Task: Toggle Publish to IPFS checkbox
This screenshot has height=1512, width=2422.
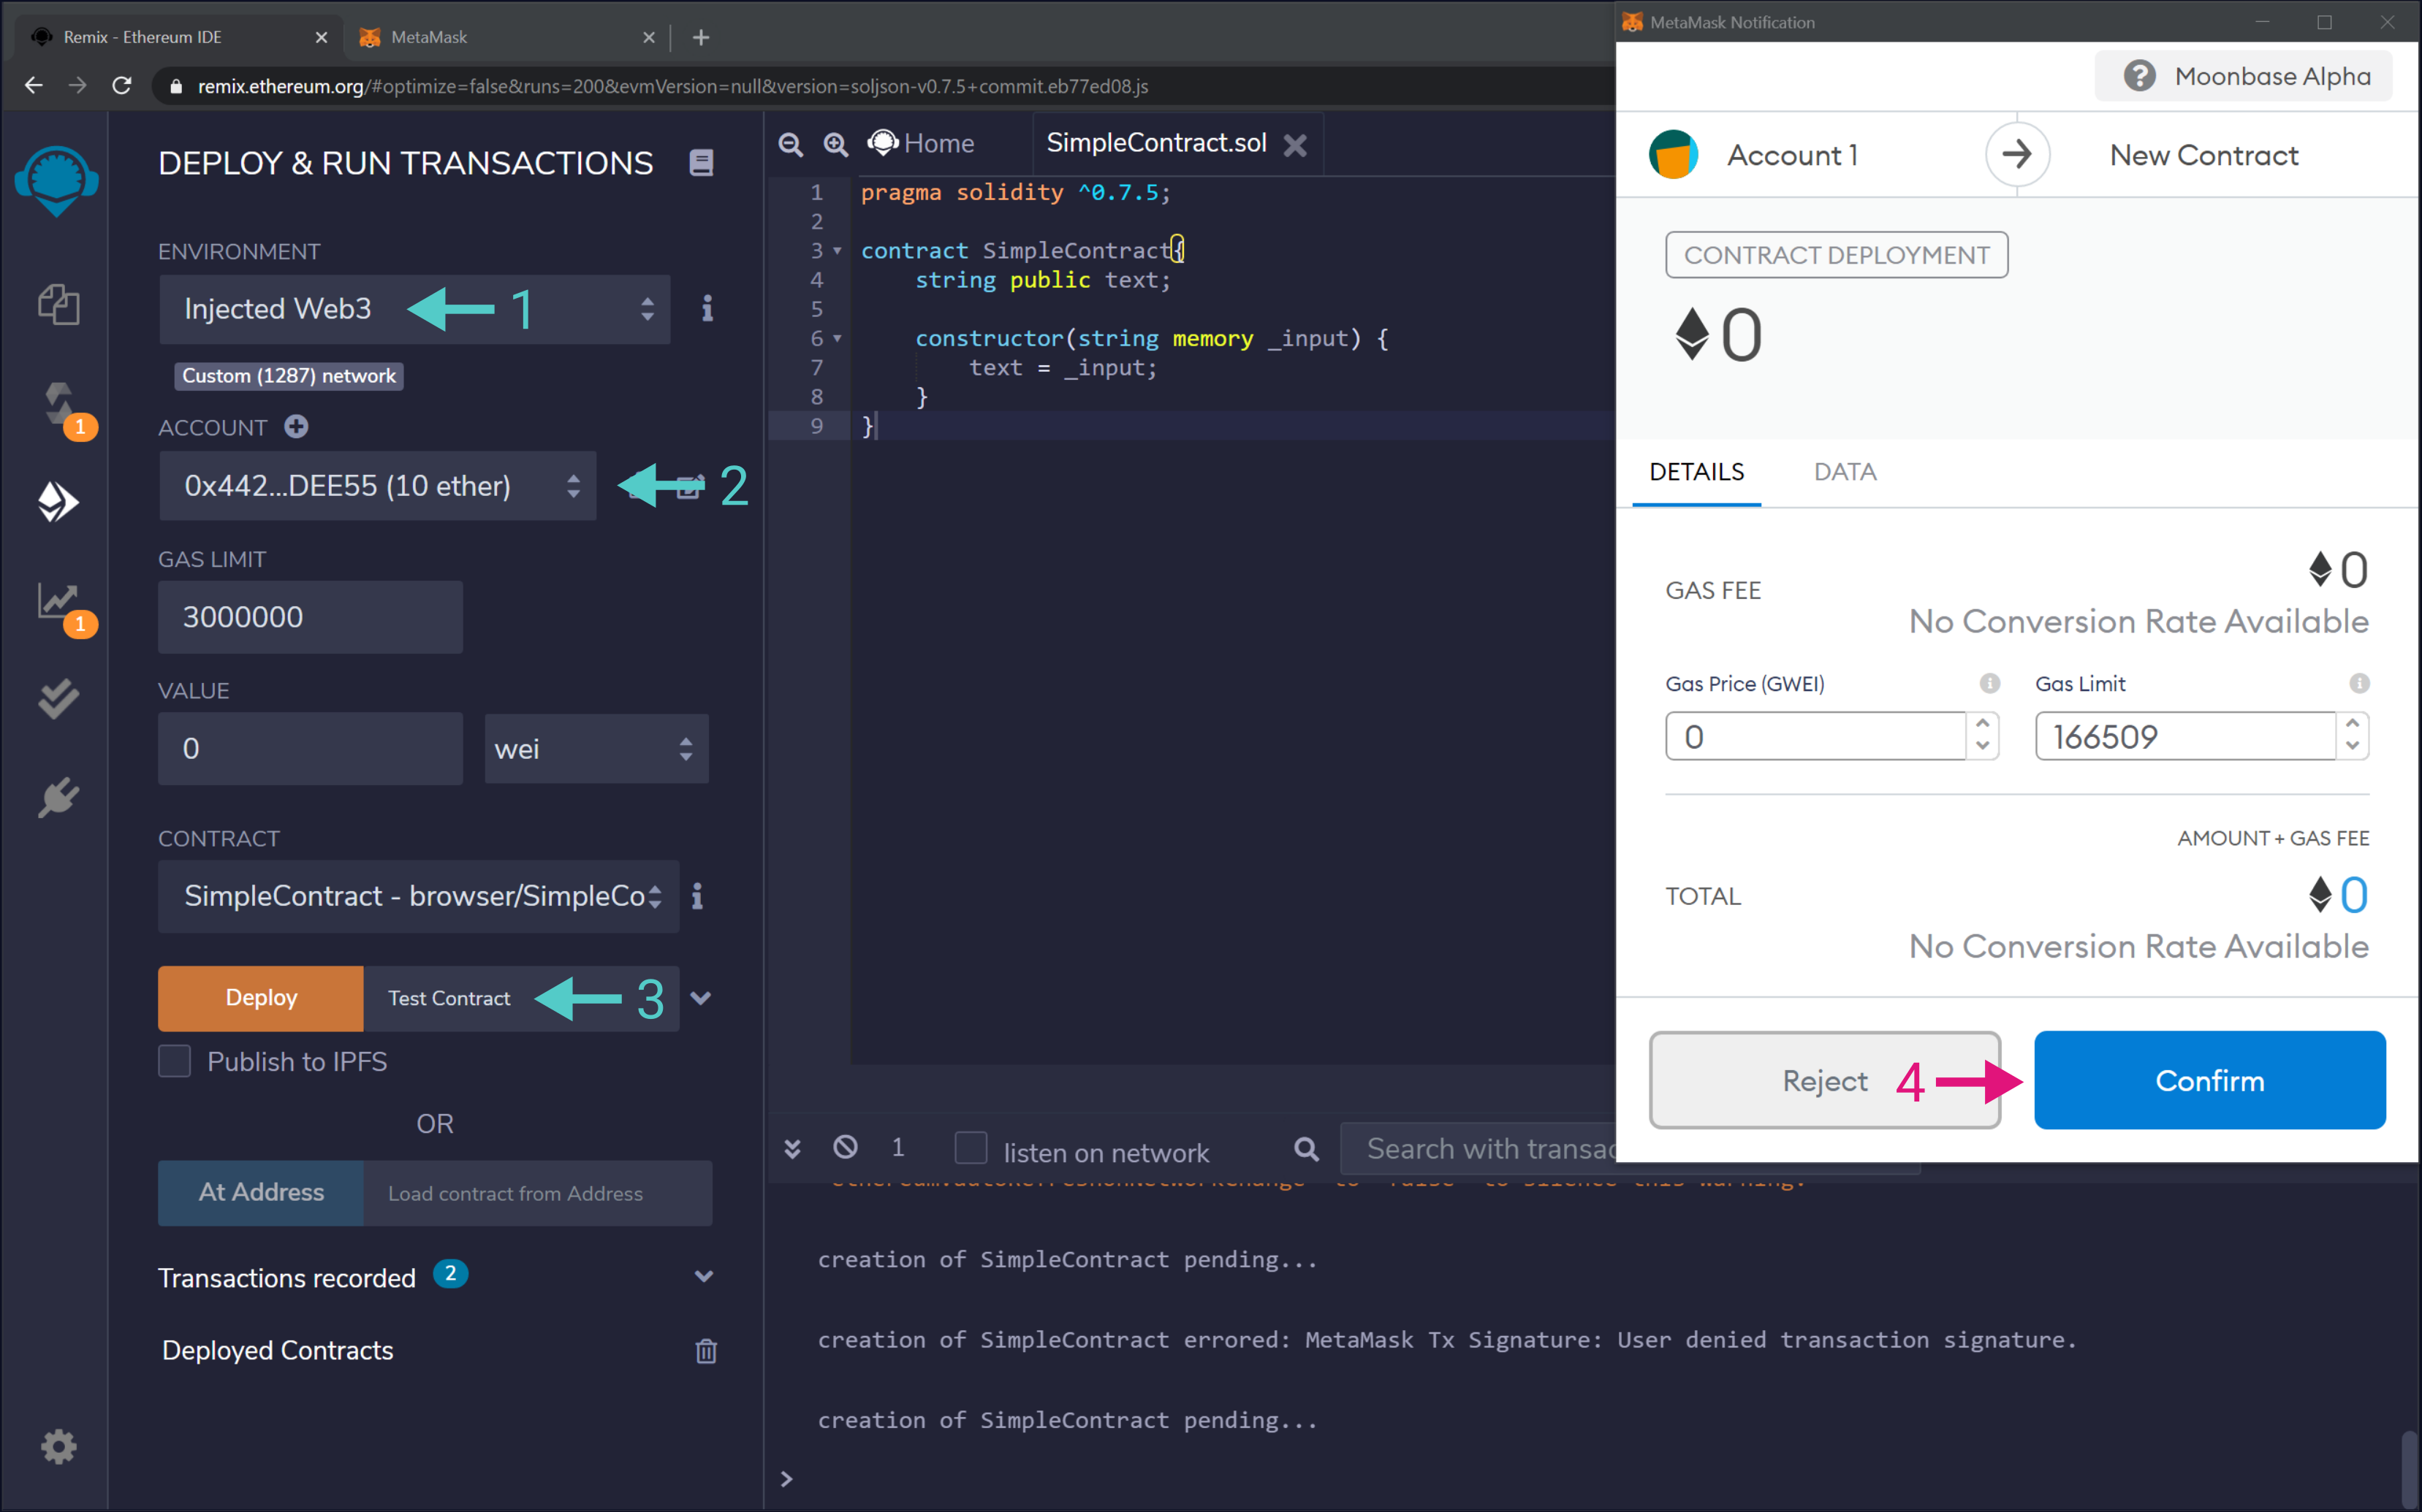Action: pyautogui.click(x=175, y=1061)
